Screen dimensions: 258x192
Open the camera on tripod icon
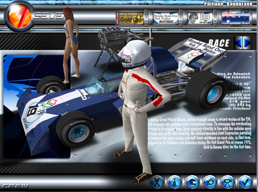coord(228,182)
